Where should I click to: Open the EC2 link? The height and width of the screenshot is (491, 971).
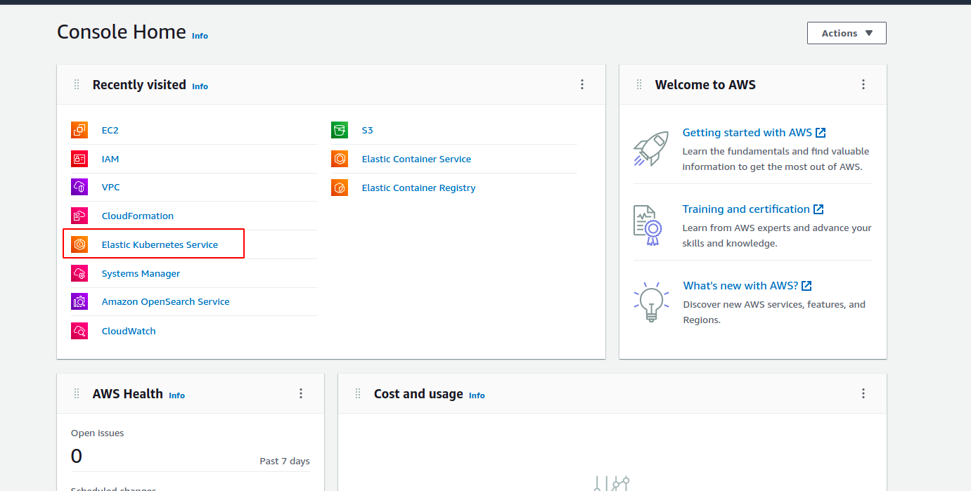click(110, 130)
